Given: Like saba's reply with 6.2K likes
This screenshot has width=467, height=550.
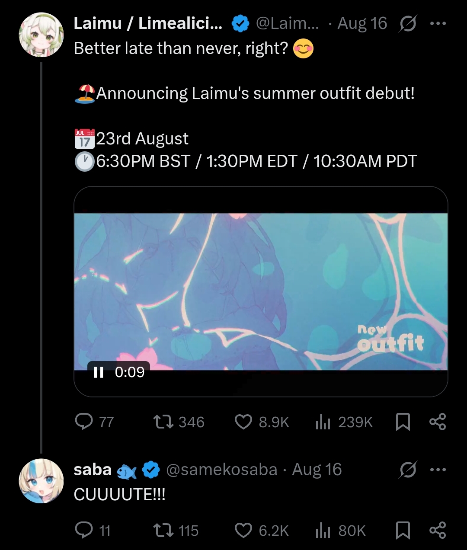Looking at the screenshot, I should pyautogui.click(x=243, y=530).
